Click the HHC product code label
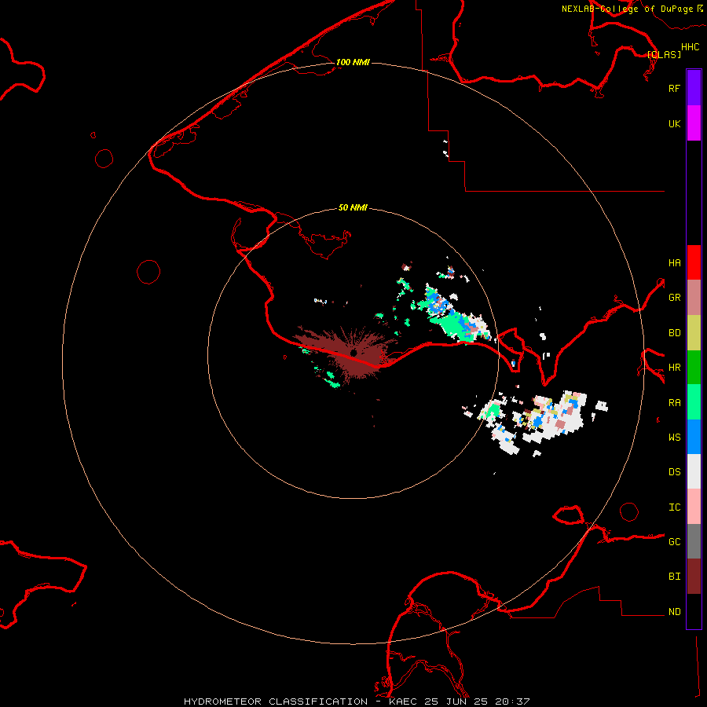The image size is (707, 707). click(x=691, y=47)
